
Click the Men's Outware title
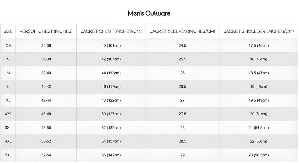point(149,13)
